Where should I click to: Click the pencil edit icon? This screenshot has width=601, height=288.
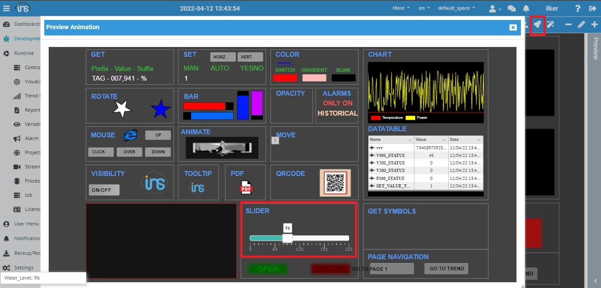[x=582, y=24]
